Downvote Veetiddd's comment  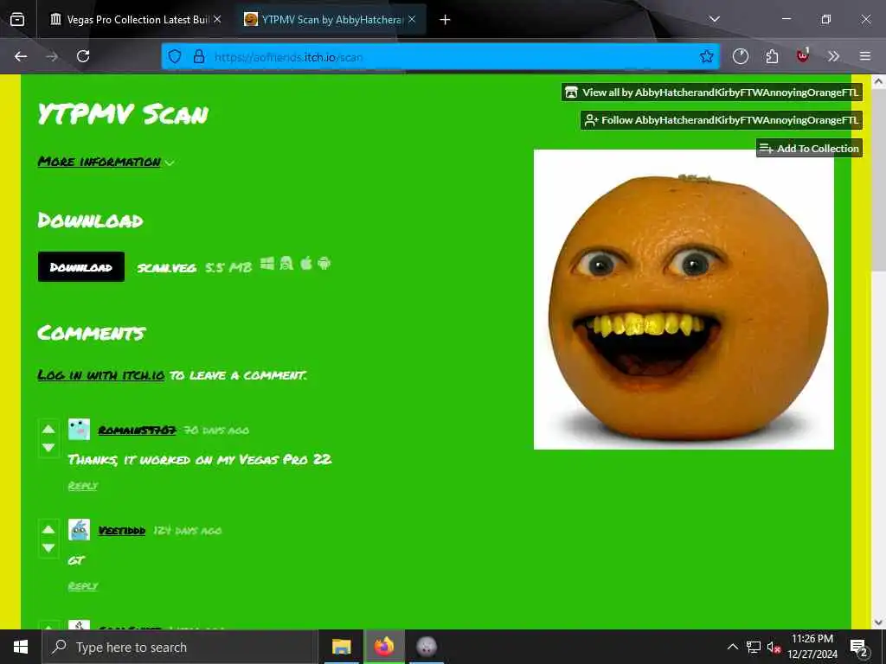(x=48, y=548)
